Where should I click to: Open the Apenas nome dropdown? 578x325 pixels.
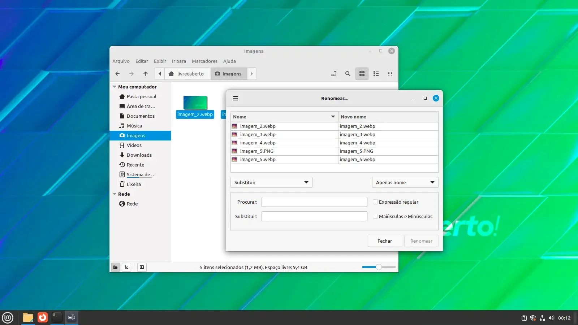pos(405,182)
